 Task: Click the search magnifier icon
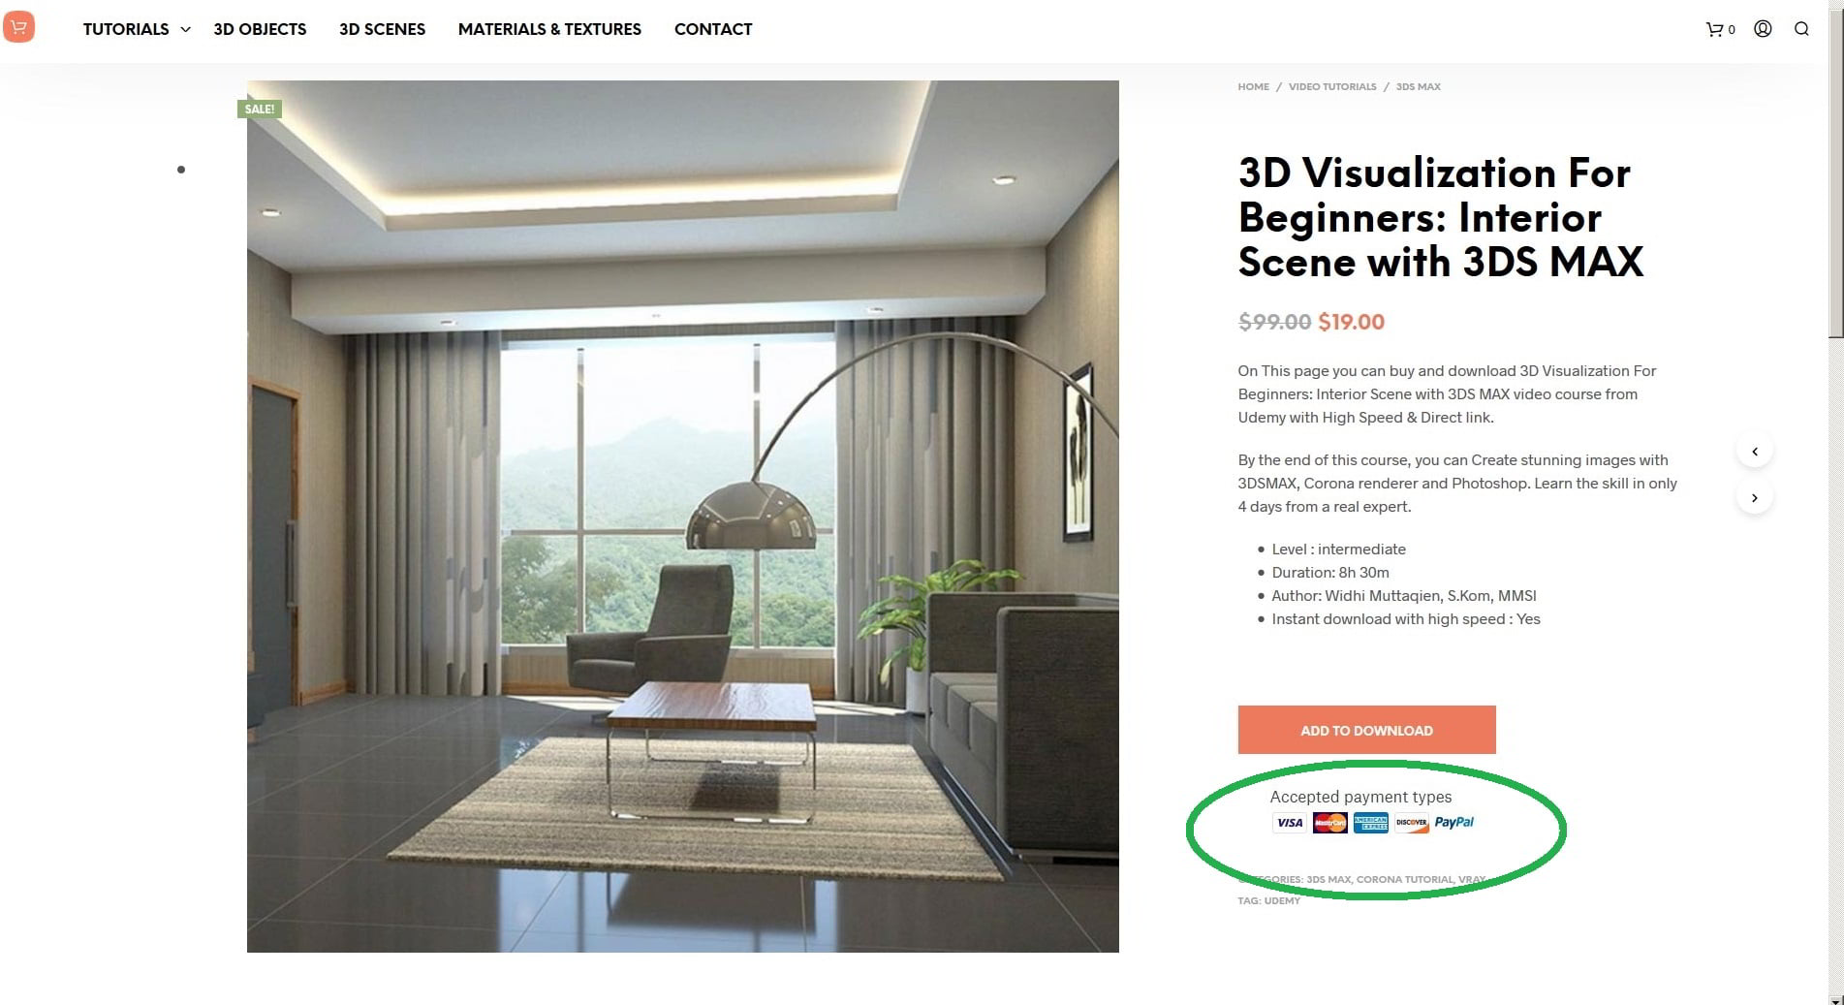click(x=1801, y=29)
